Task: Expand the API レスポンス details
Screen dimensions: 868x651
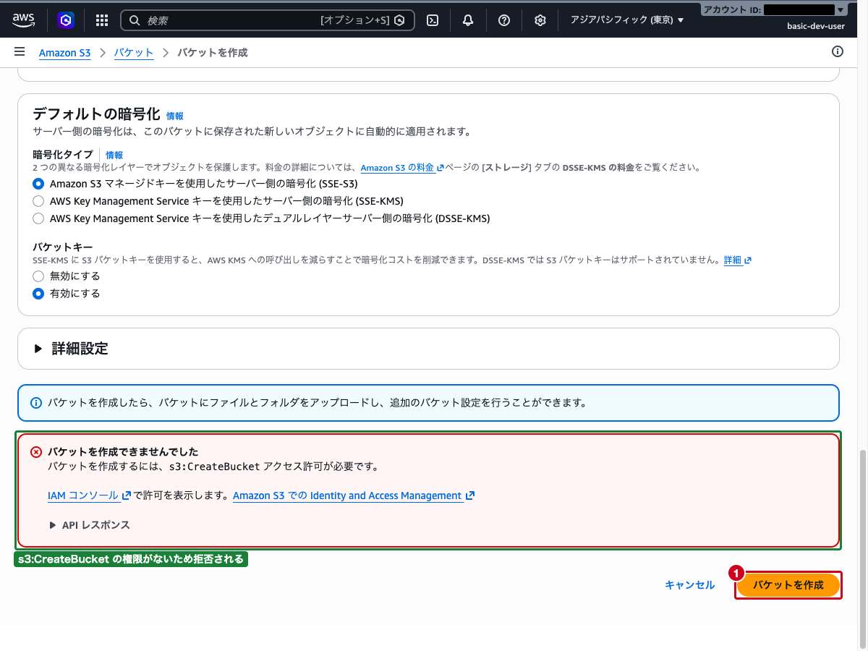Action: tap(90, 525)
